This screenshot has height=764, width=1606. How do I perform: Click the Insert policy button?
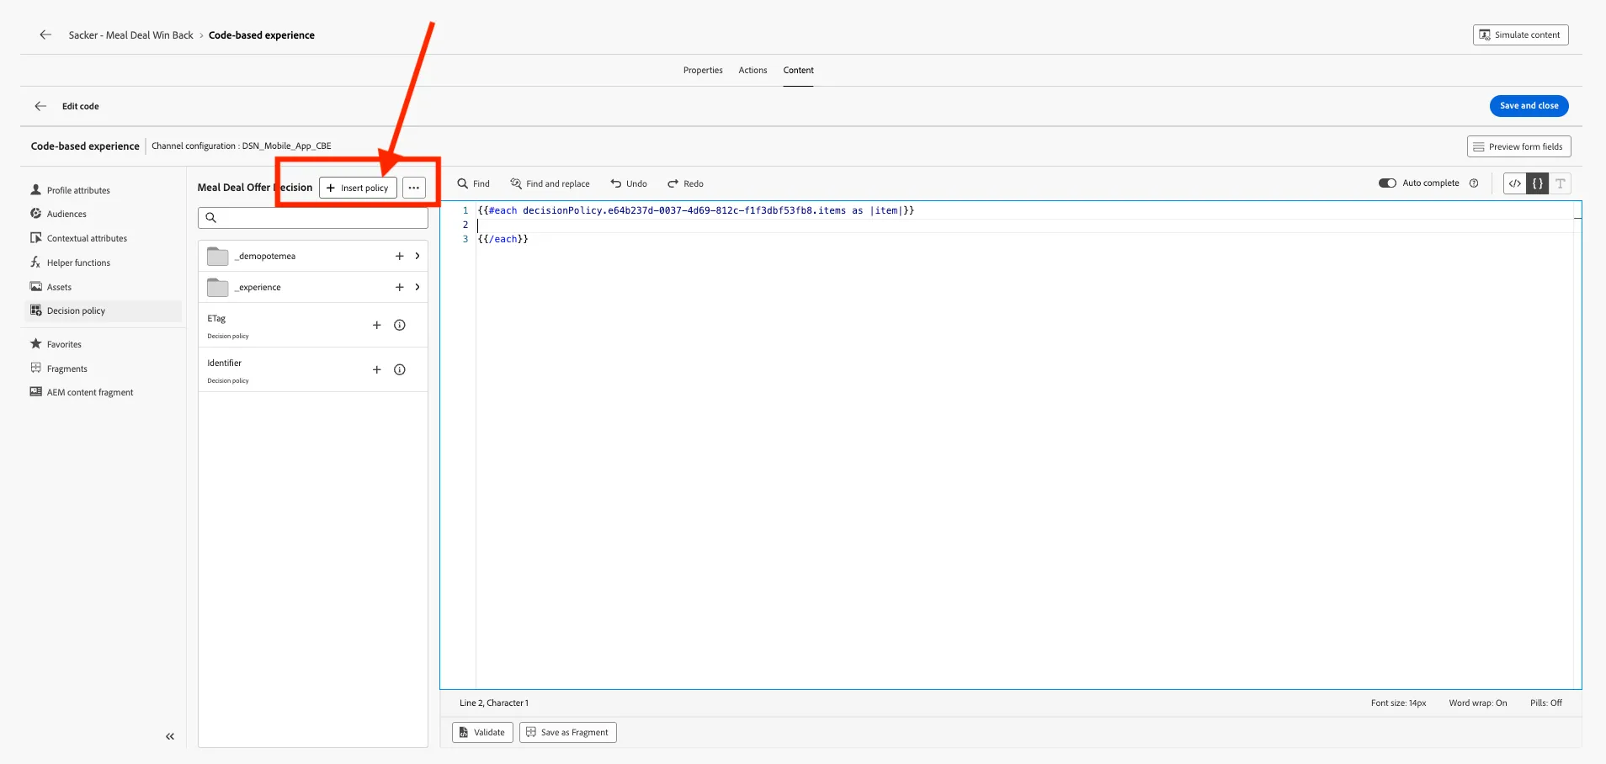pos(358,188)
